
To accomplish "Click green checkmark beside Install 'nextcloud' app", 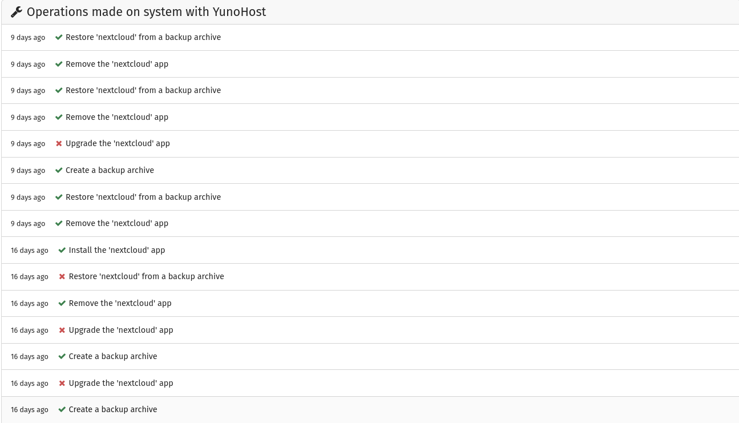I will (x=62, y=250).
